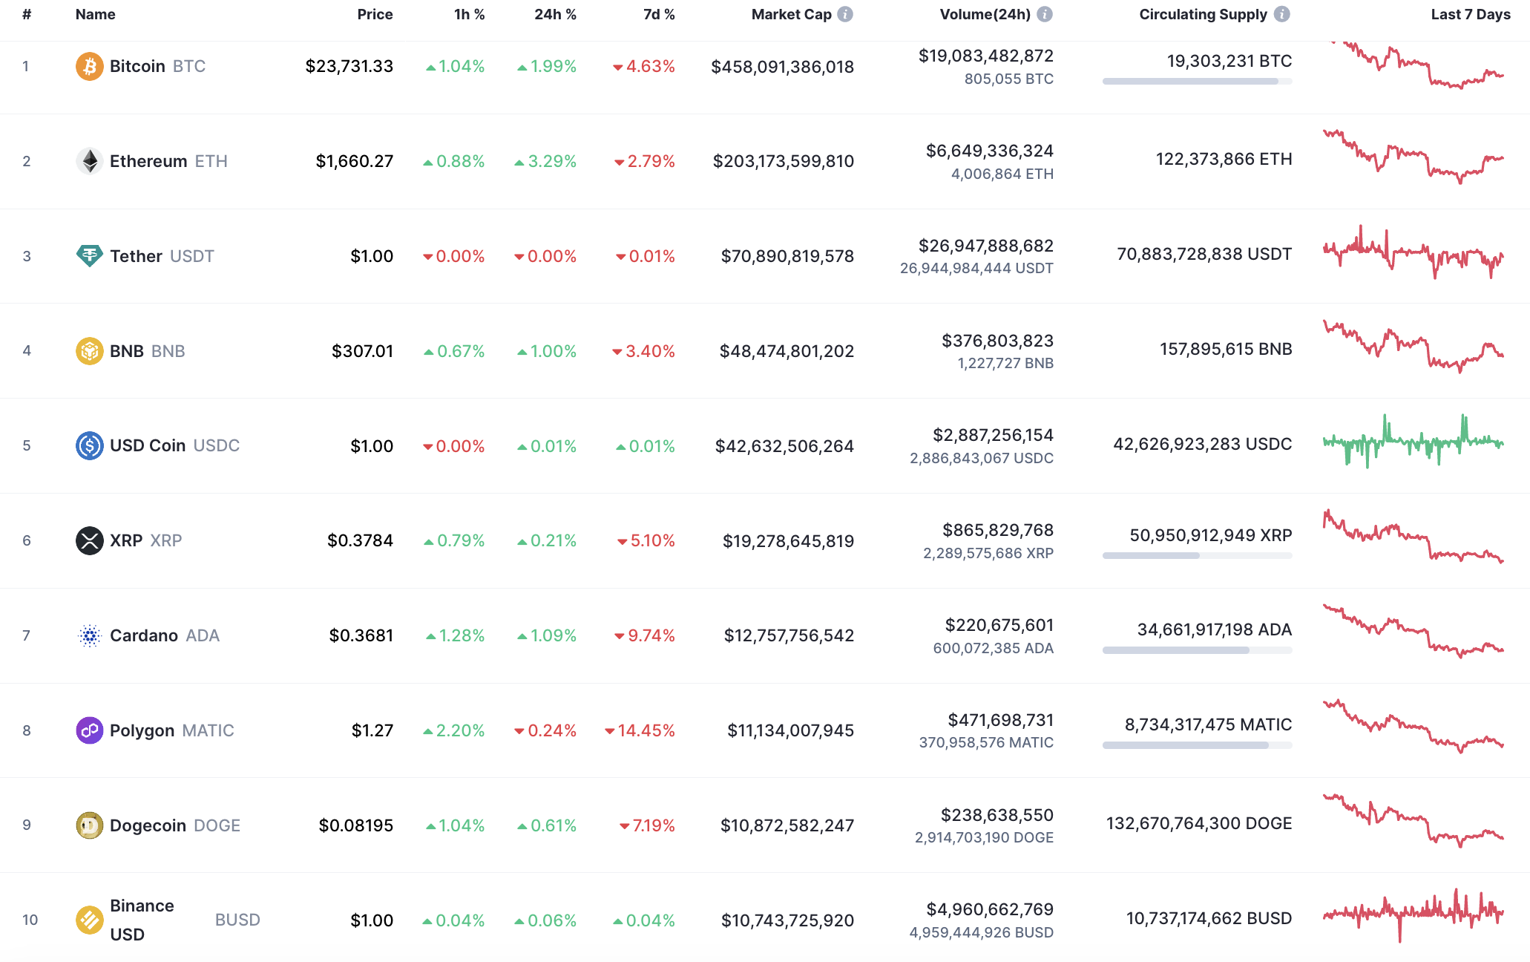Sort by the 7d % column header
This screenshot has width=1530, height=962.
click(657, 13)
